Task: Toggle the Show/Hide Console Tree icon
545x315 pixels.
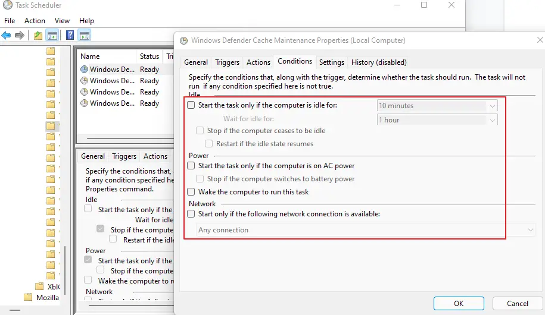Action: pyautogui.click(x=52, y=35)
